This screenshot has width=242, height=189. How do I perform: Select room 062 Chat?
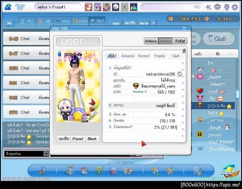pos(27,98)
